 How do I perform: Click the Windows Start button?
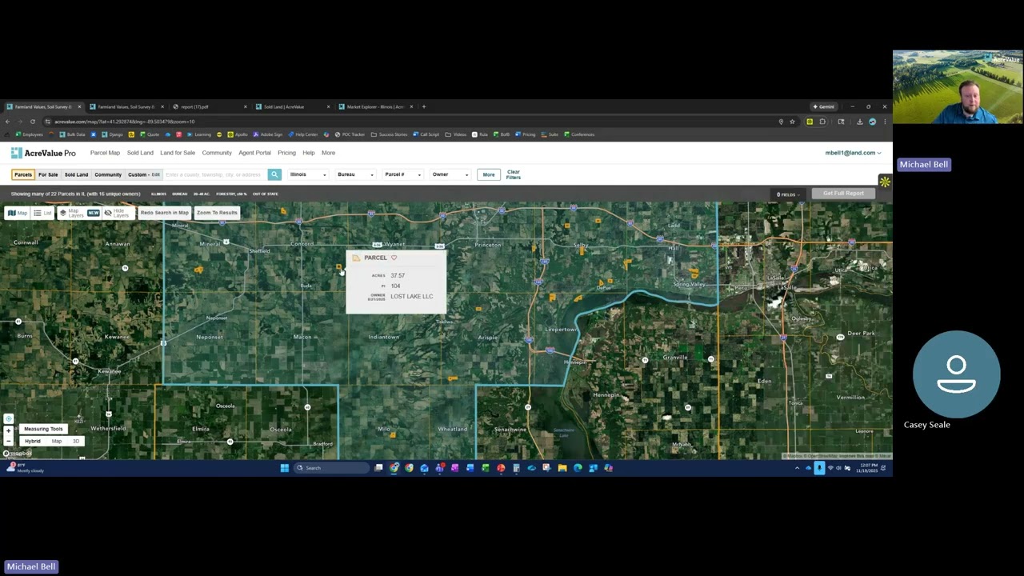click(x=284, y=468)
